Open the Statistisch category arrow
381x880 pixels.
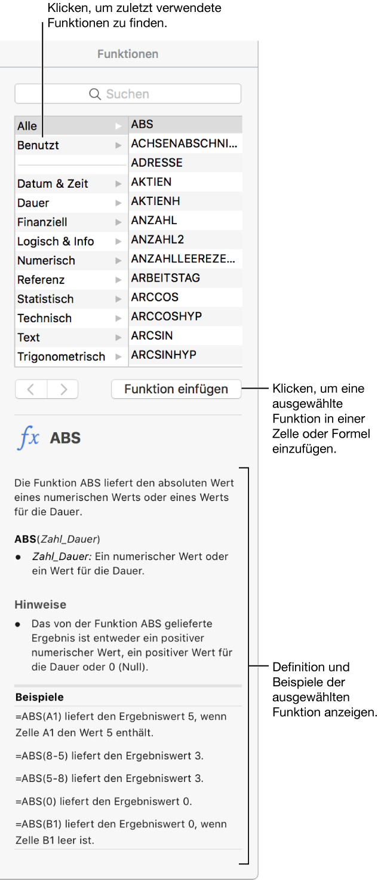point(118,298)
